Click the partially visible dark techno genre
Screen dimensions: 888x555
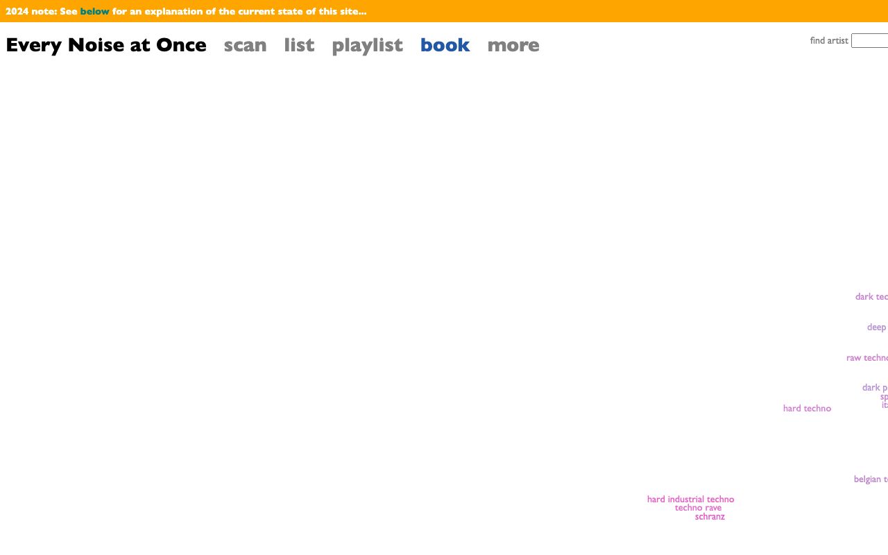pyautogui.click(x=871, y=296)
